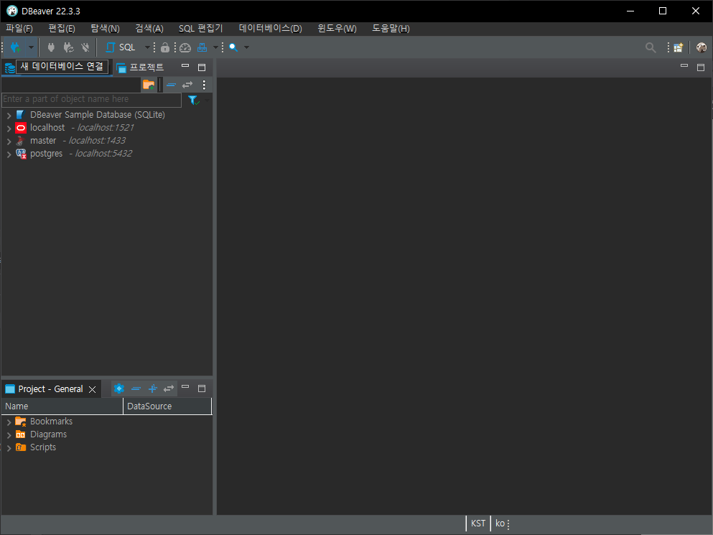Minimize the editor area panel
Screen dimensions: 713x535
pos(684,66)
